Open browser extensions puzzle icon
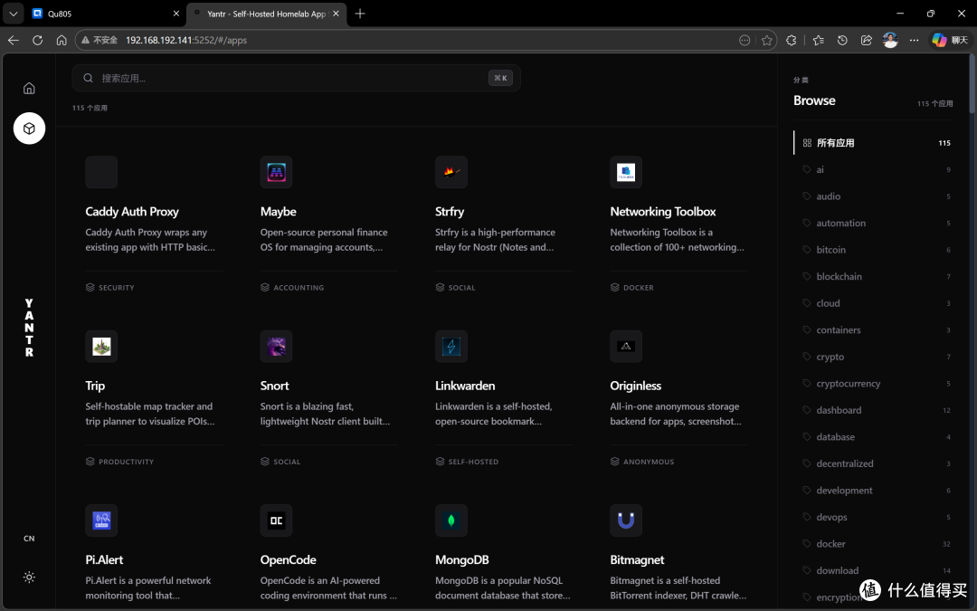 (x=792, y=40)
